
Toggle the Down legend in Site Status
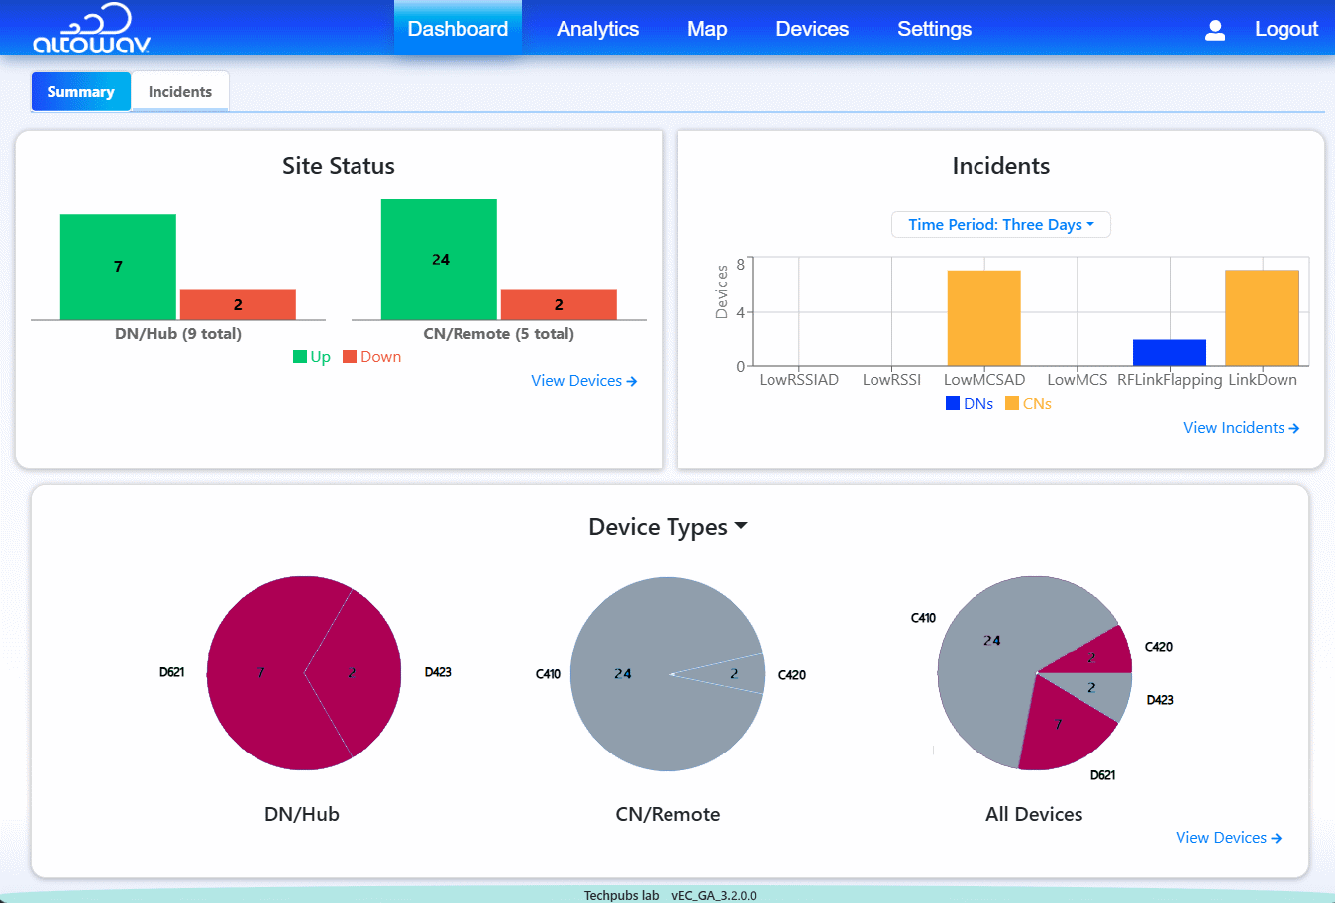(x=372, y=357)
